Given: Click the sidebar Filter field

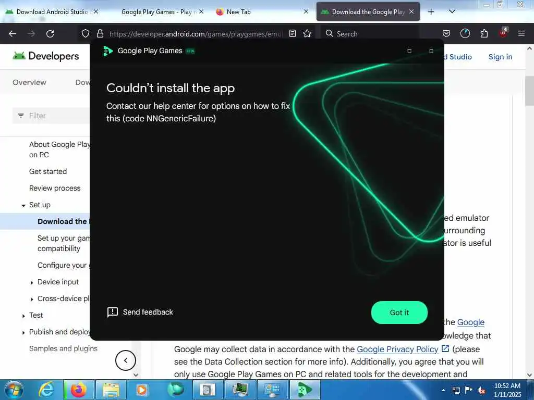Looking at the screenshot, I should tap(51, 116).
